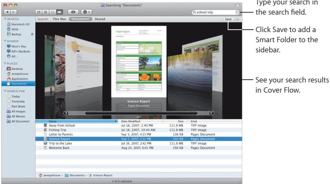Show the All Movies smart folder
The width and height of the screenshot is (330, 184).
pos(16,116)
